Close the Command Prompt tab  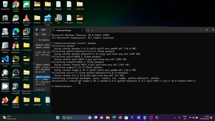click(82, 31)
